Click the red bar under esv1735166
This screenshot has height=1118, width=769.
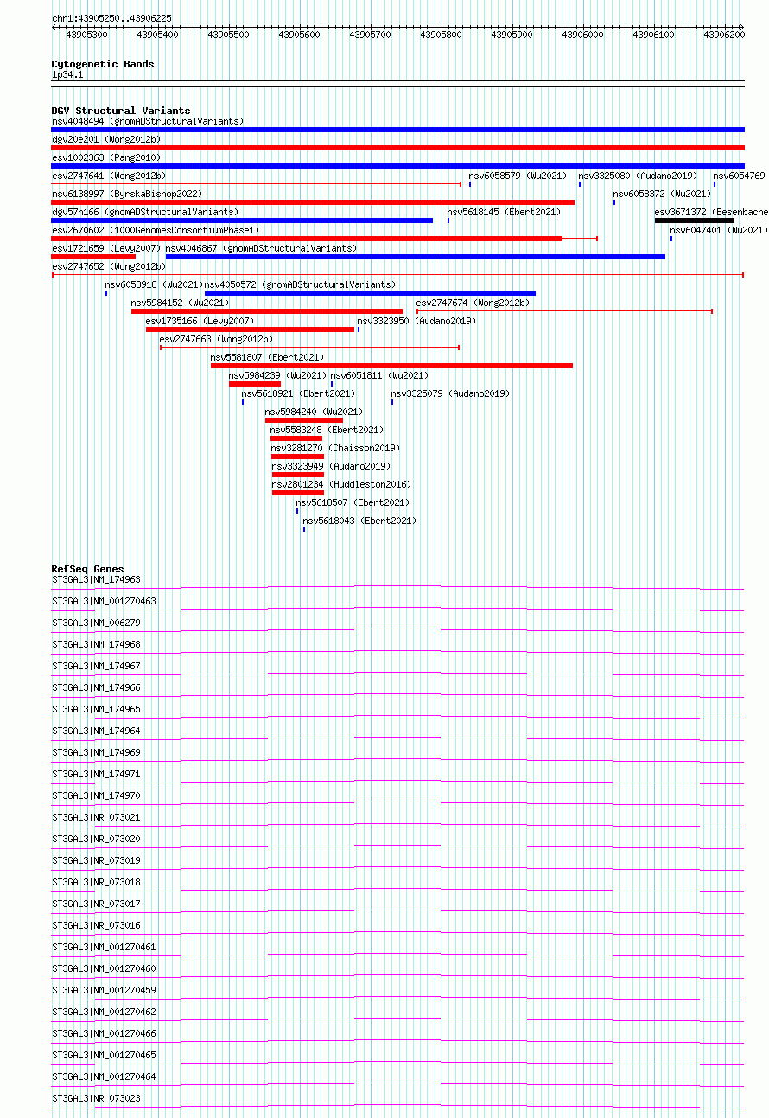[250, 329]
